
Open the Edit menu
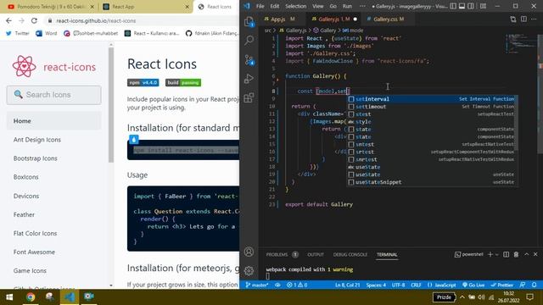point(275,6)
